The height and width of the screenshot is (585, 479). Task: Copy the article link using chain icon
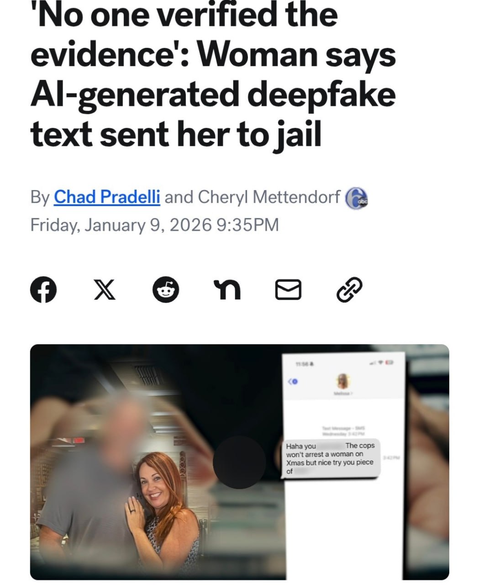point(349,290)
